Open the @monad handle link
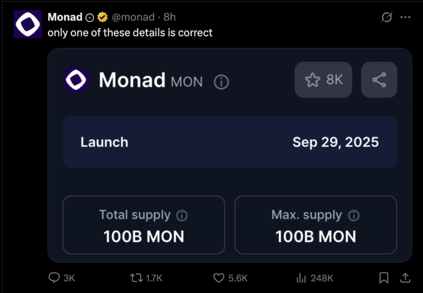The width and height of the screenshot is (423, 293). [x=133, y=17]
